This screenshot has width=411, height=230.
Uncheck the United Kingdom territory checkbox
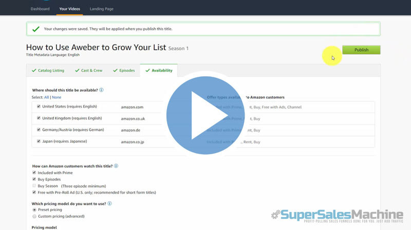pos(39,118)
